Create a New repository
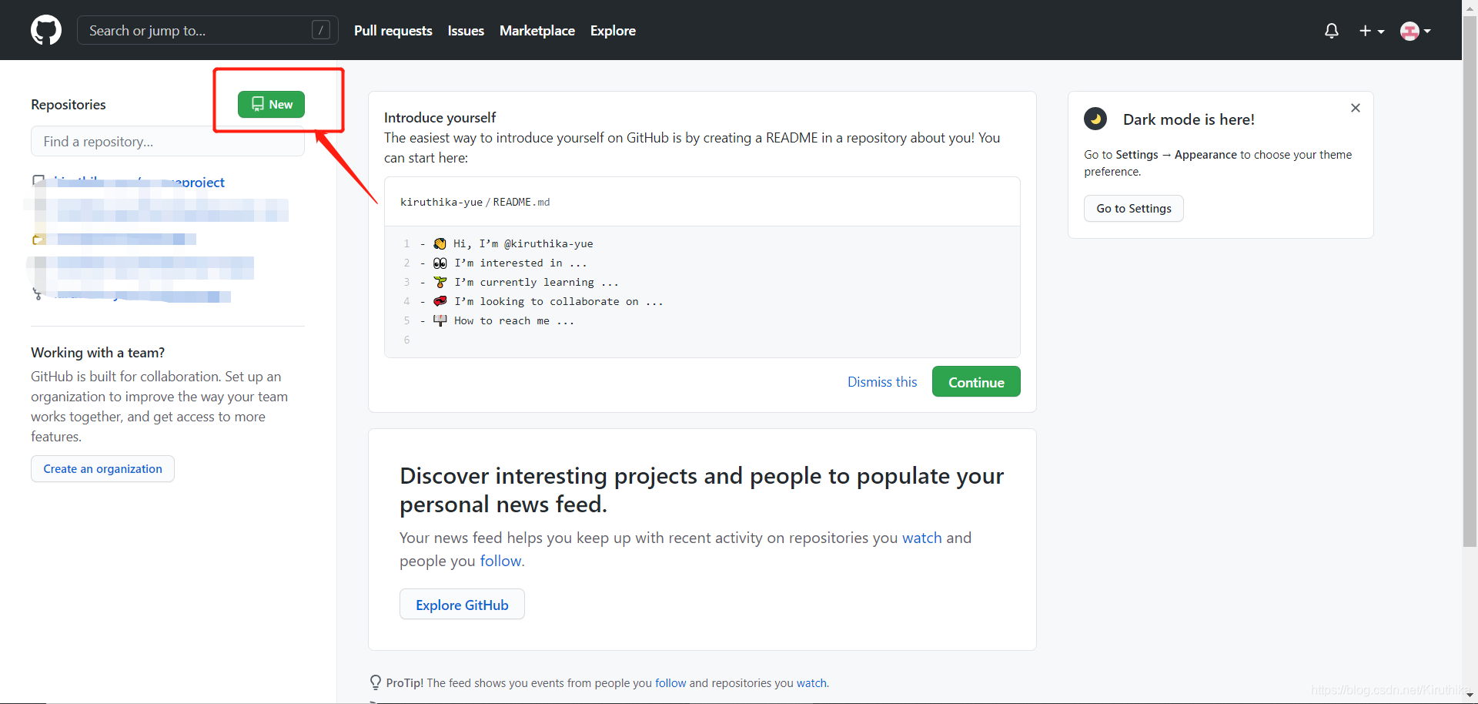Screen dimensions: 1478x704 pos(271,104)
